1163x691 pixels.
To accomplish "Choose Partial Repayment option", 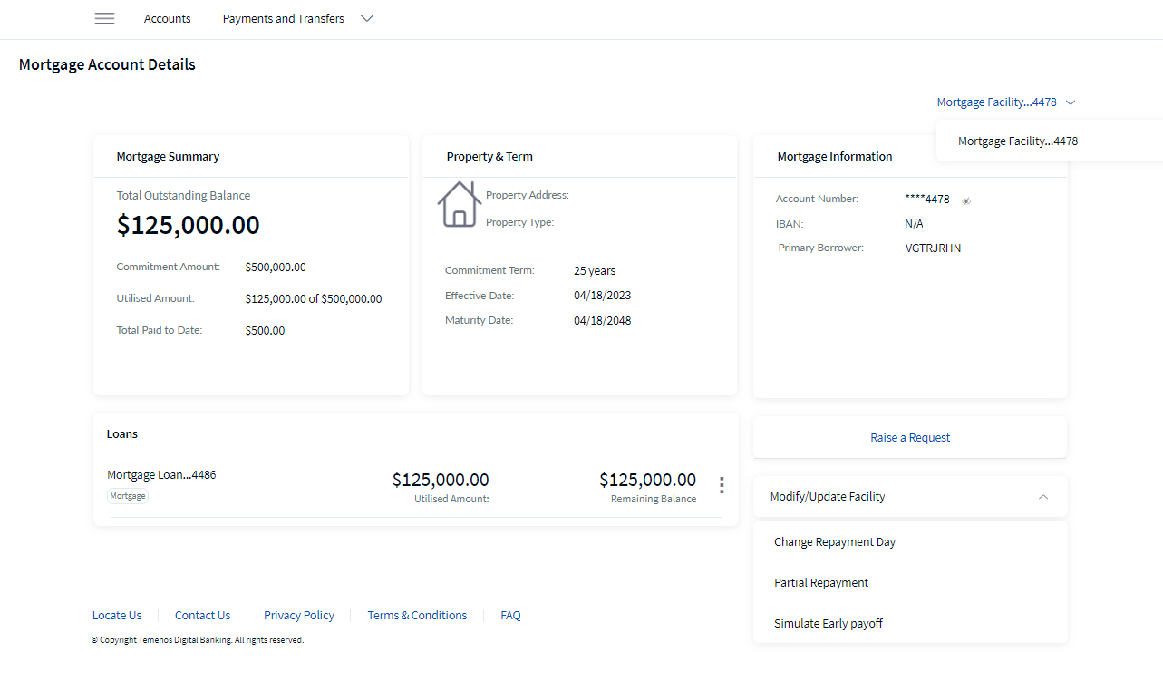I will [x=821, y=583].
